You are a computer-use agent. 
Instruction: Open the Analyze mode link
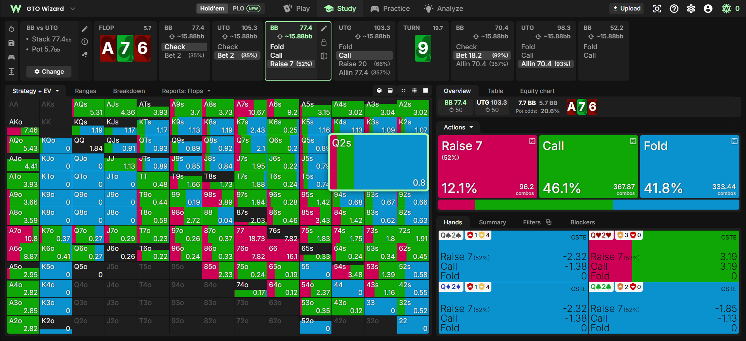click(444, 9)
